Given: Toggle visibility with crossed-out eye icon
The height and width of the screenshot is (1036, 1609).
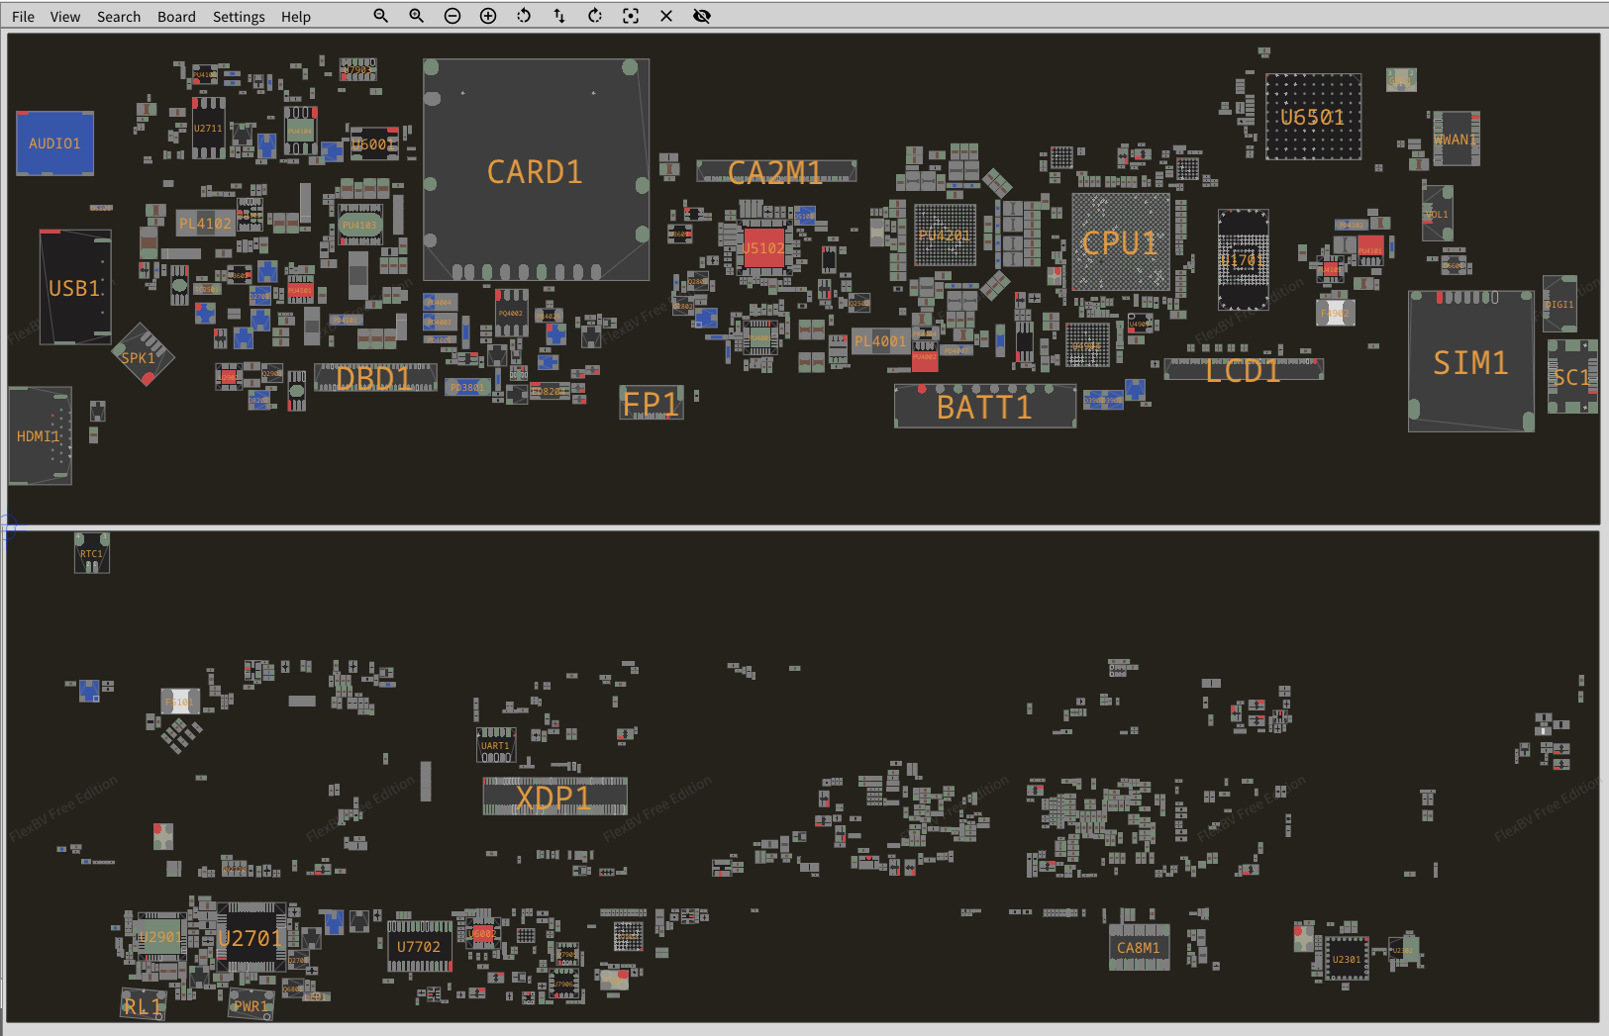Looking at the screenshot, I should pos(702,16).
